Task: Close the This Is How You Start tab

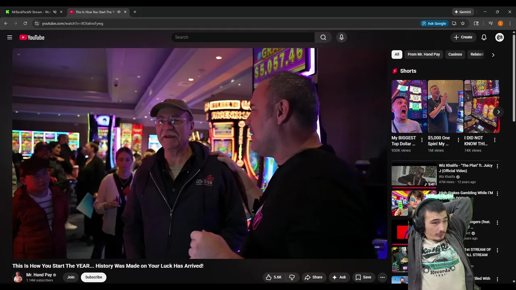Action: 125,12
